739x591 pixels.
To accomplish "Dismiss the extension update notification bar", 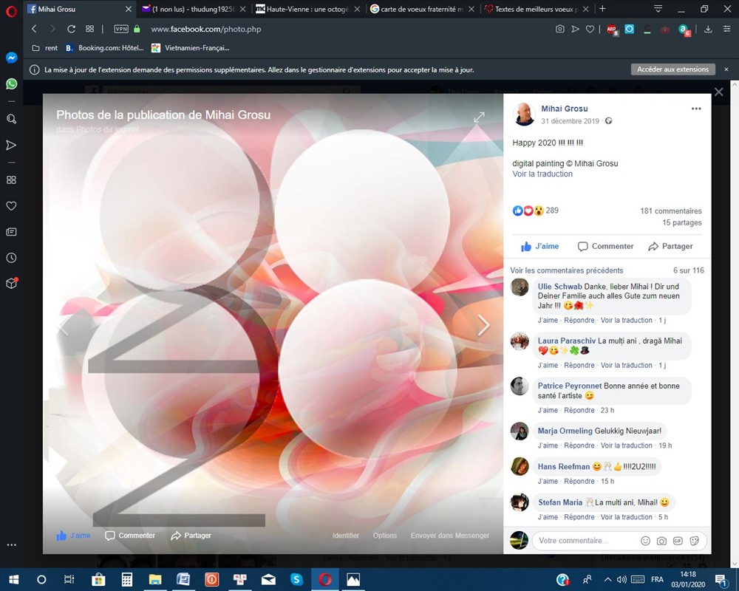I will [726, 69].
